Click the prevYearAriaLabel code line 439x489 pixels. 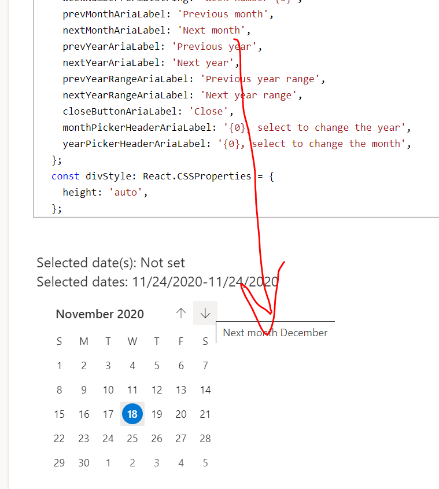point(162,47)
